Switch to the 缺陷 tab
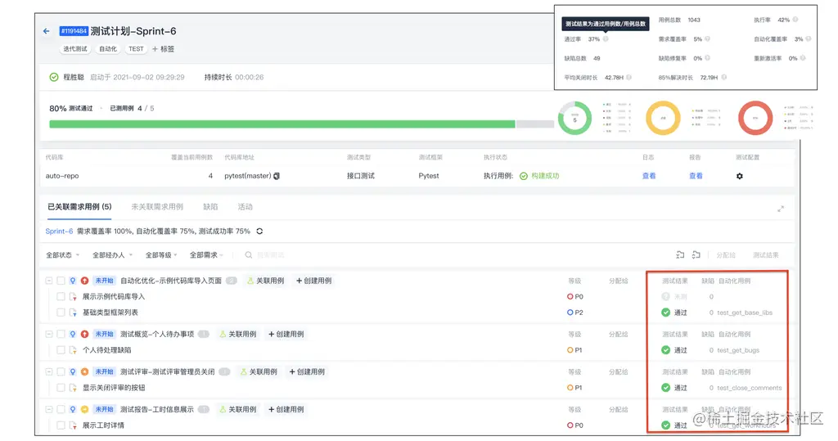838x441 pixels. [210, 207]
